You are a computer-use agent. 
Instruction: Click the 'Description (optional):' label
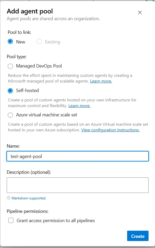click(29, 172)
